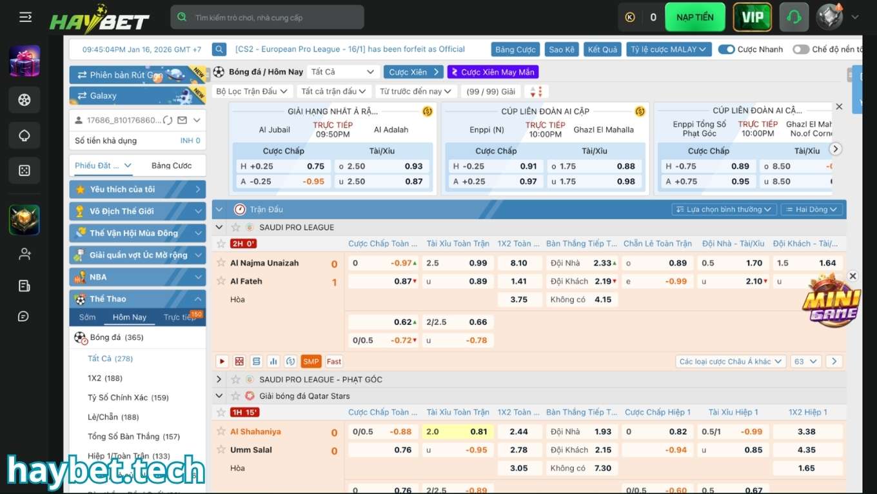Open the Bộ Lọc Trận Đấu dropdown
The width and height of the screenshot is (877, 494).
[252, 92]
